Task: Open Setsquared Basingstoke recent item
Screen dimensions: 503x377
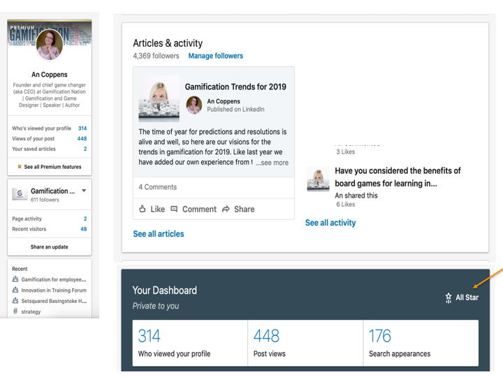Action: coord(54,301)
